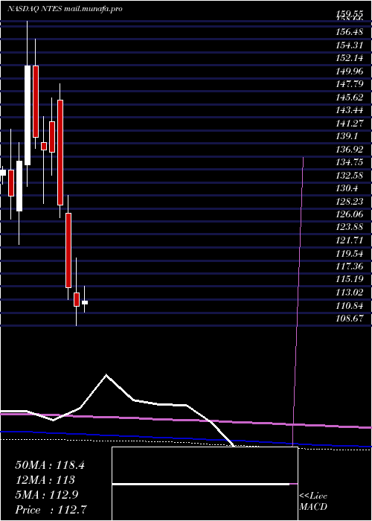372x521 pixels.
Task: Select the 117.36 price axis label
Action: (350, 266)
